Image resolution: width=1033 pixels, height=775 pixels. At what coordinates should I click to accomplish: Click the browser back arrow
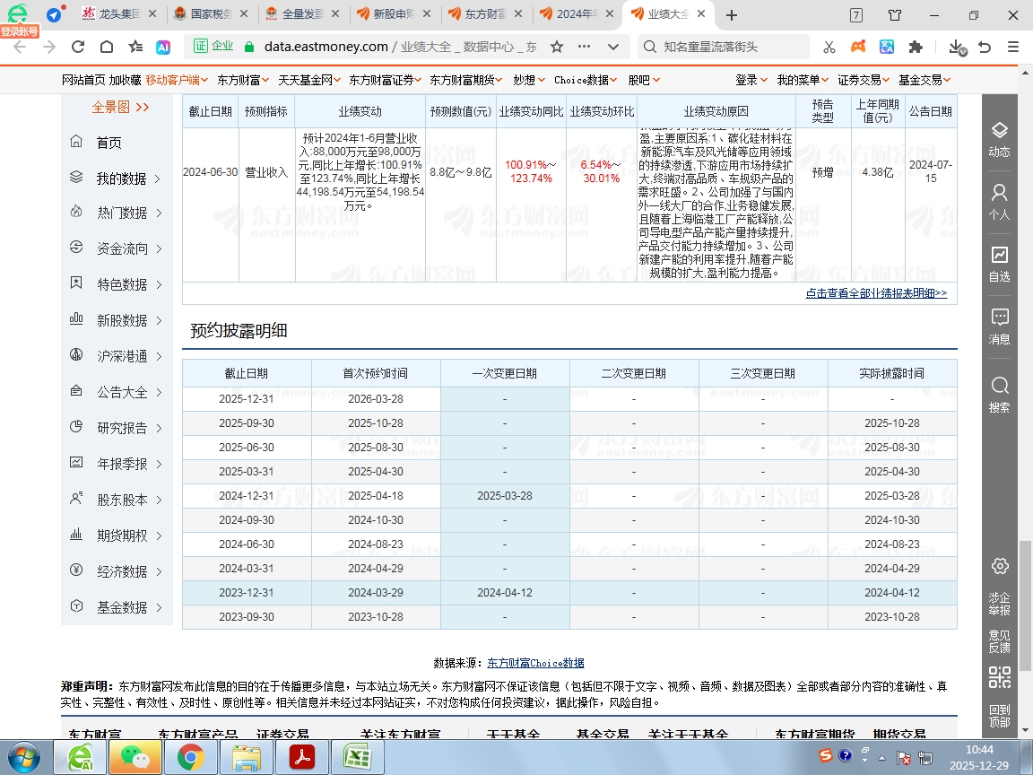click(x=20, y=47)
